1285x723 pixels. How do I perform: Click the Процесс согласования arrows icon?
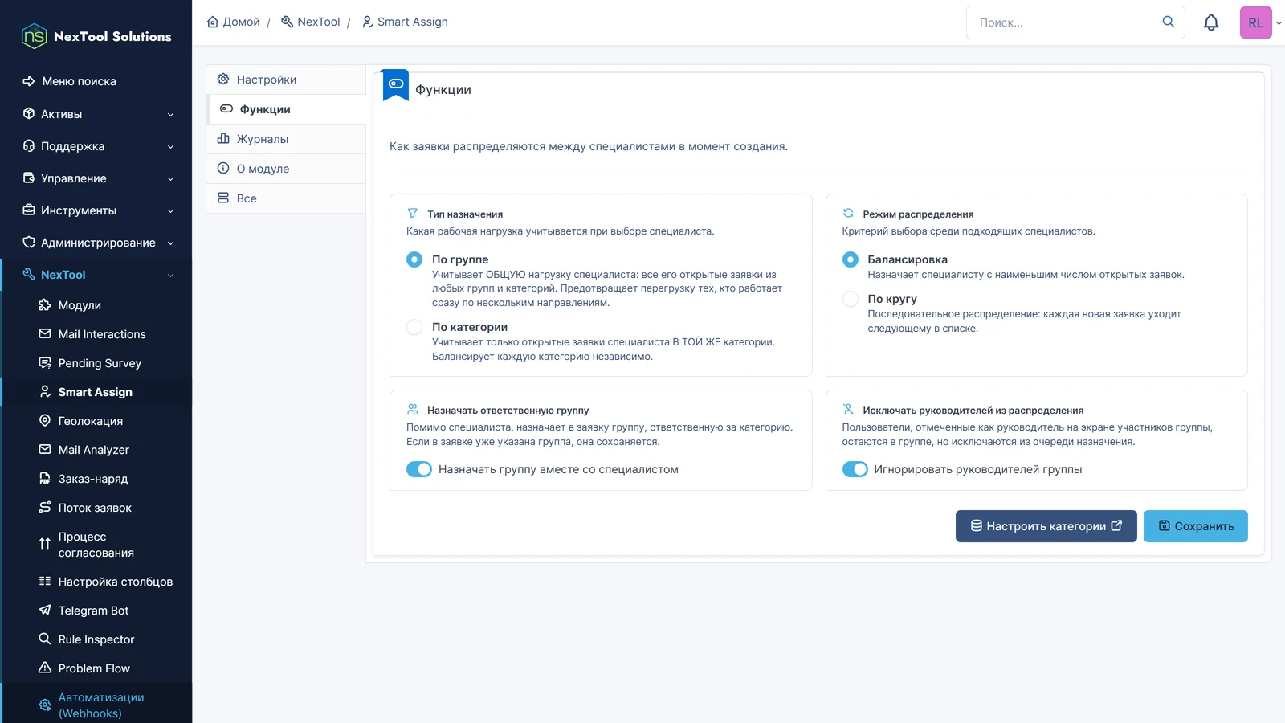(45, 545)
